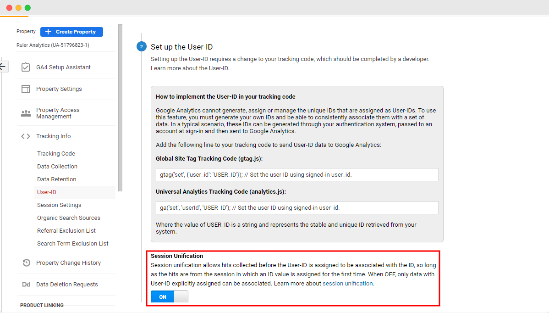Click the Property Access Management people icon

click(26, 113)
